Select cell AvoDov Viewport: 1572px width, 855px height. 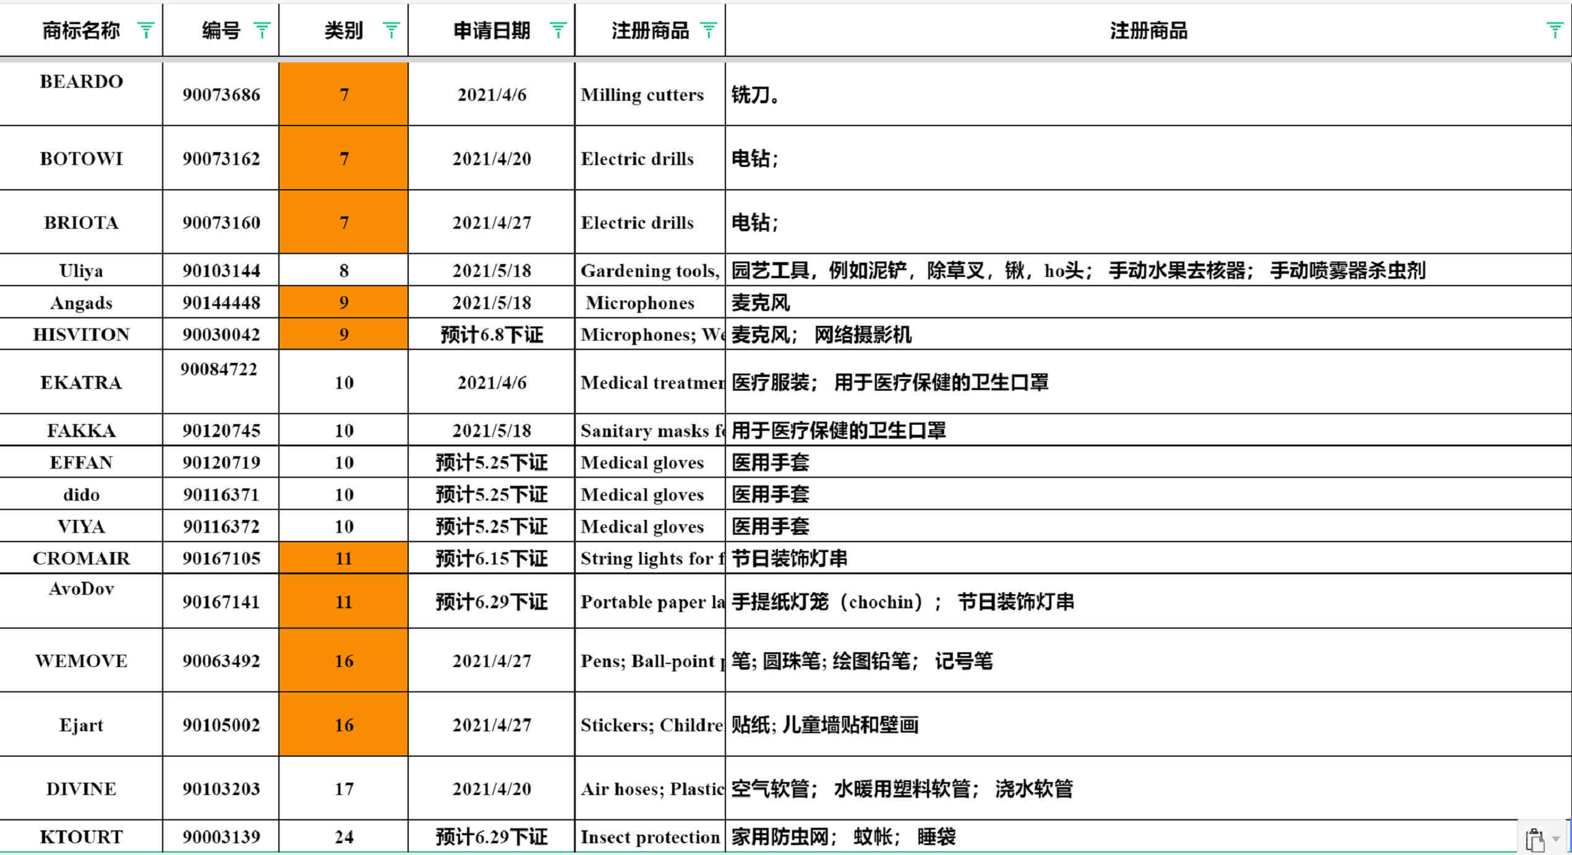pyautogui.click(x=81, y=602)
